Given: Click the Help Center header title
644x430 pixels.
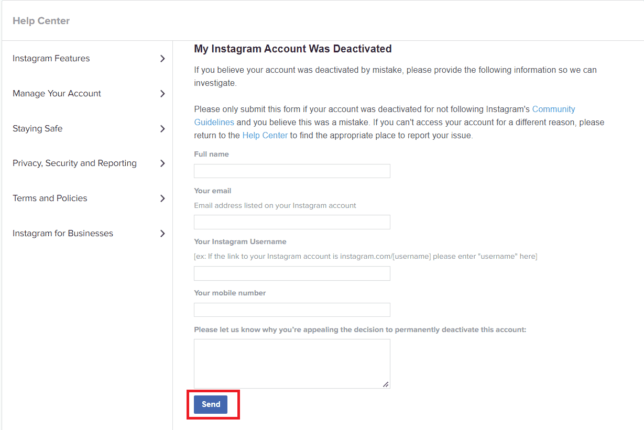Looking at the screenshot, I should click(x=41, y=21).
